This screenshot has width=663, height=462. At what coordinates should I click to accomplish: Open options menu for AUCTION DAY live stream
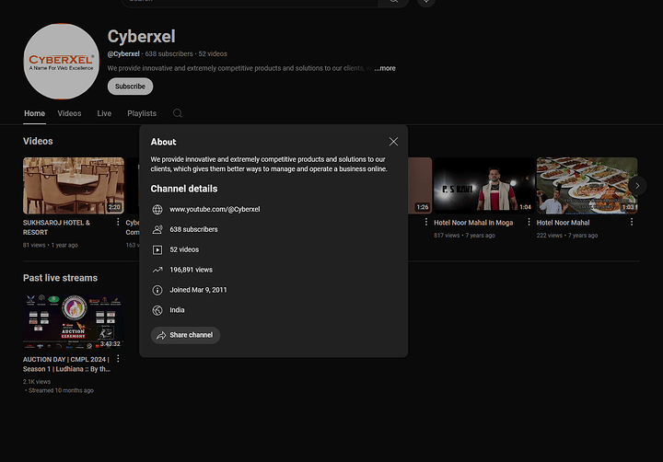(118, 359)
